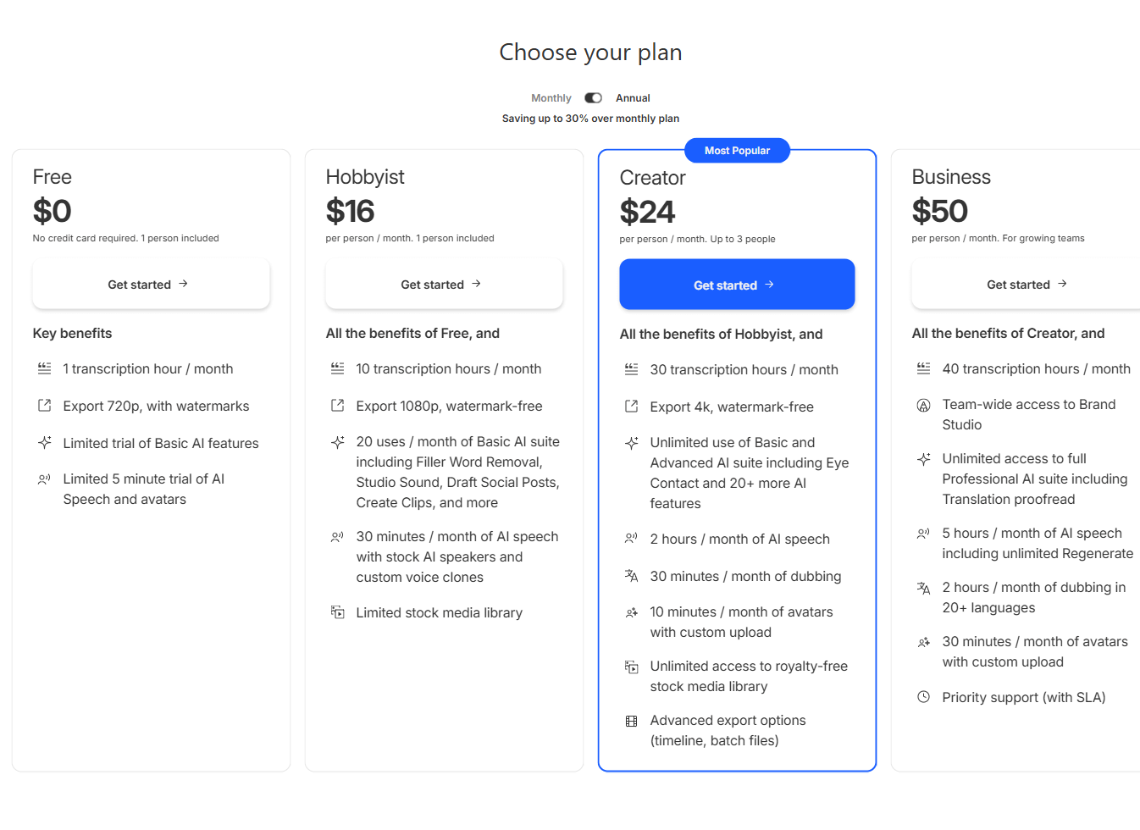Click the Business plan heading
Viewport: 1140px width, 830px height.
point(951,177)
